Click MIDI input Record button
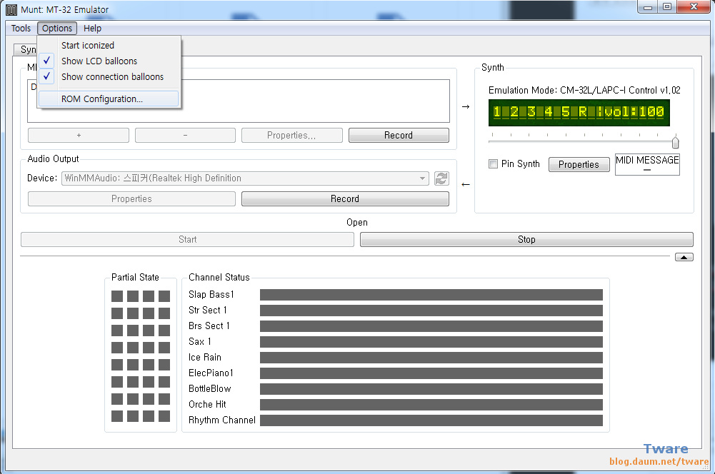Viewport: 715px width, 474px height. pyautogui.click(x=399, y=136)
